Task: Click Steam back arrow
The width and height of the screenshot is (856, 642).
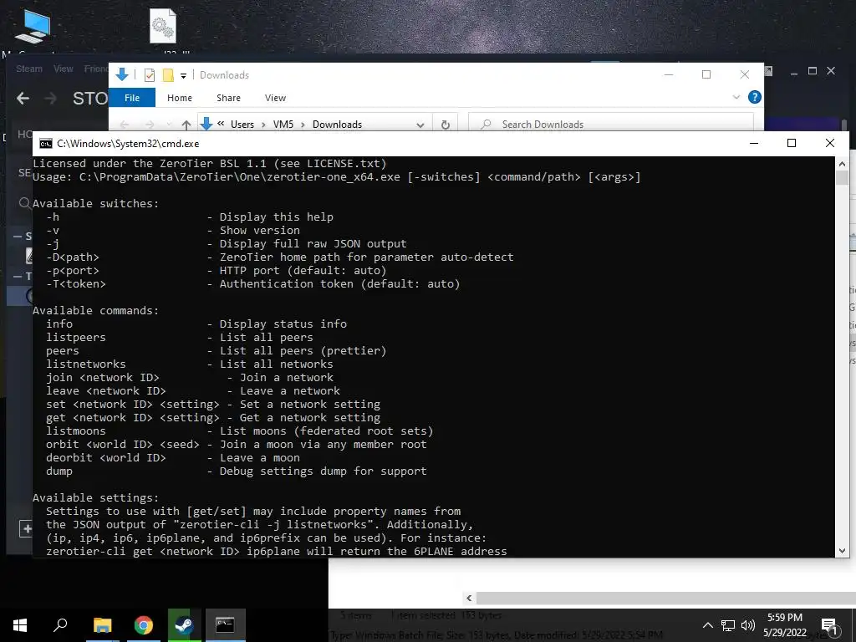Action: pyautogui.click(x=23, y=99)
